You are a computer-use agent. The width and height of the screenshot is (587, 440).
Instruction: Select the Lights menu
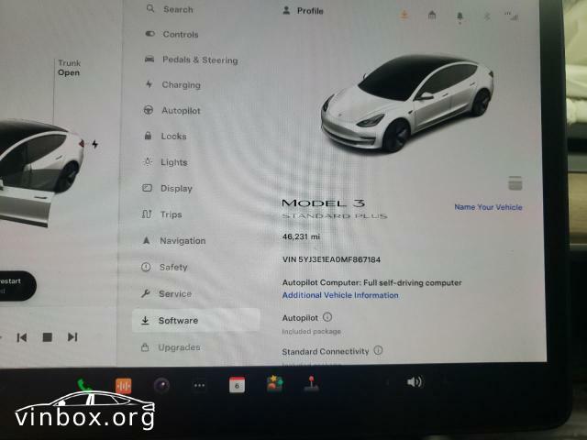click(x=165, y=162)
